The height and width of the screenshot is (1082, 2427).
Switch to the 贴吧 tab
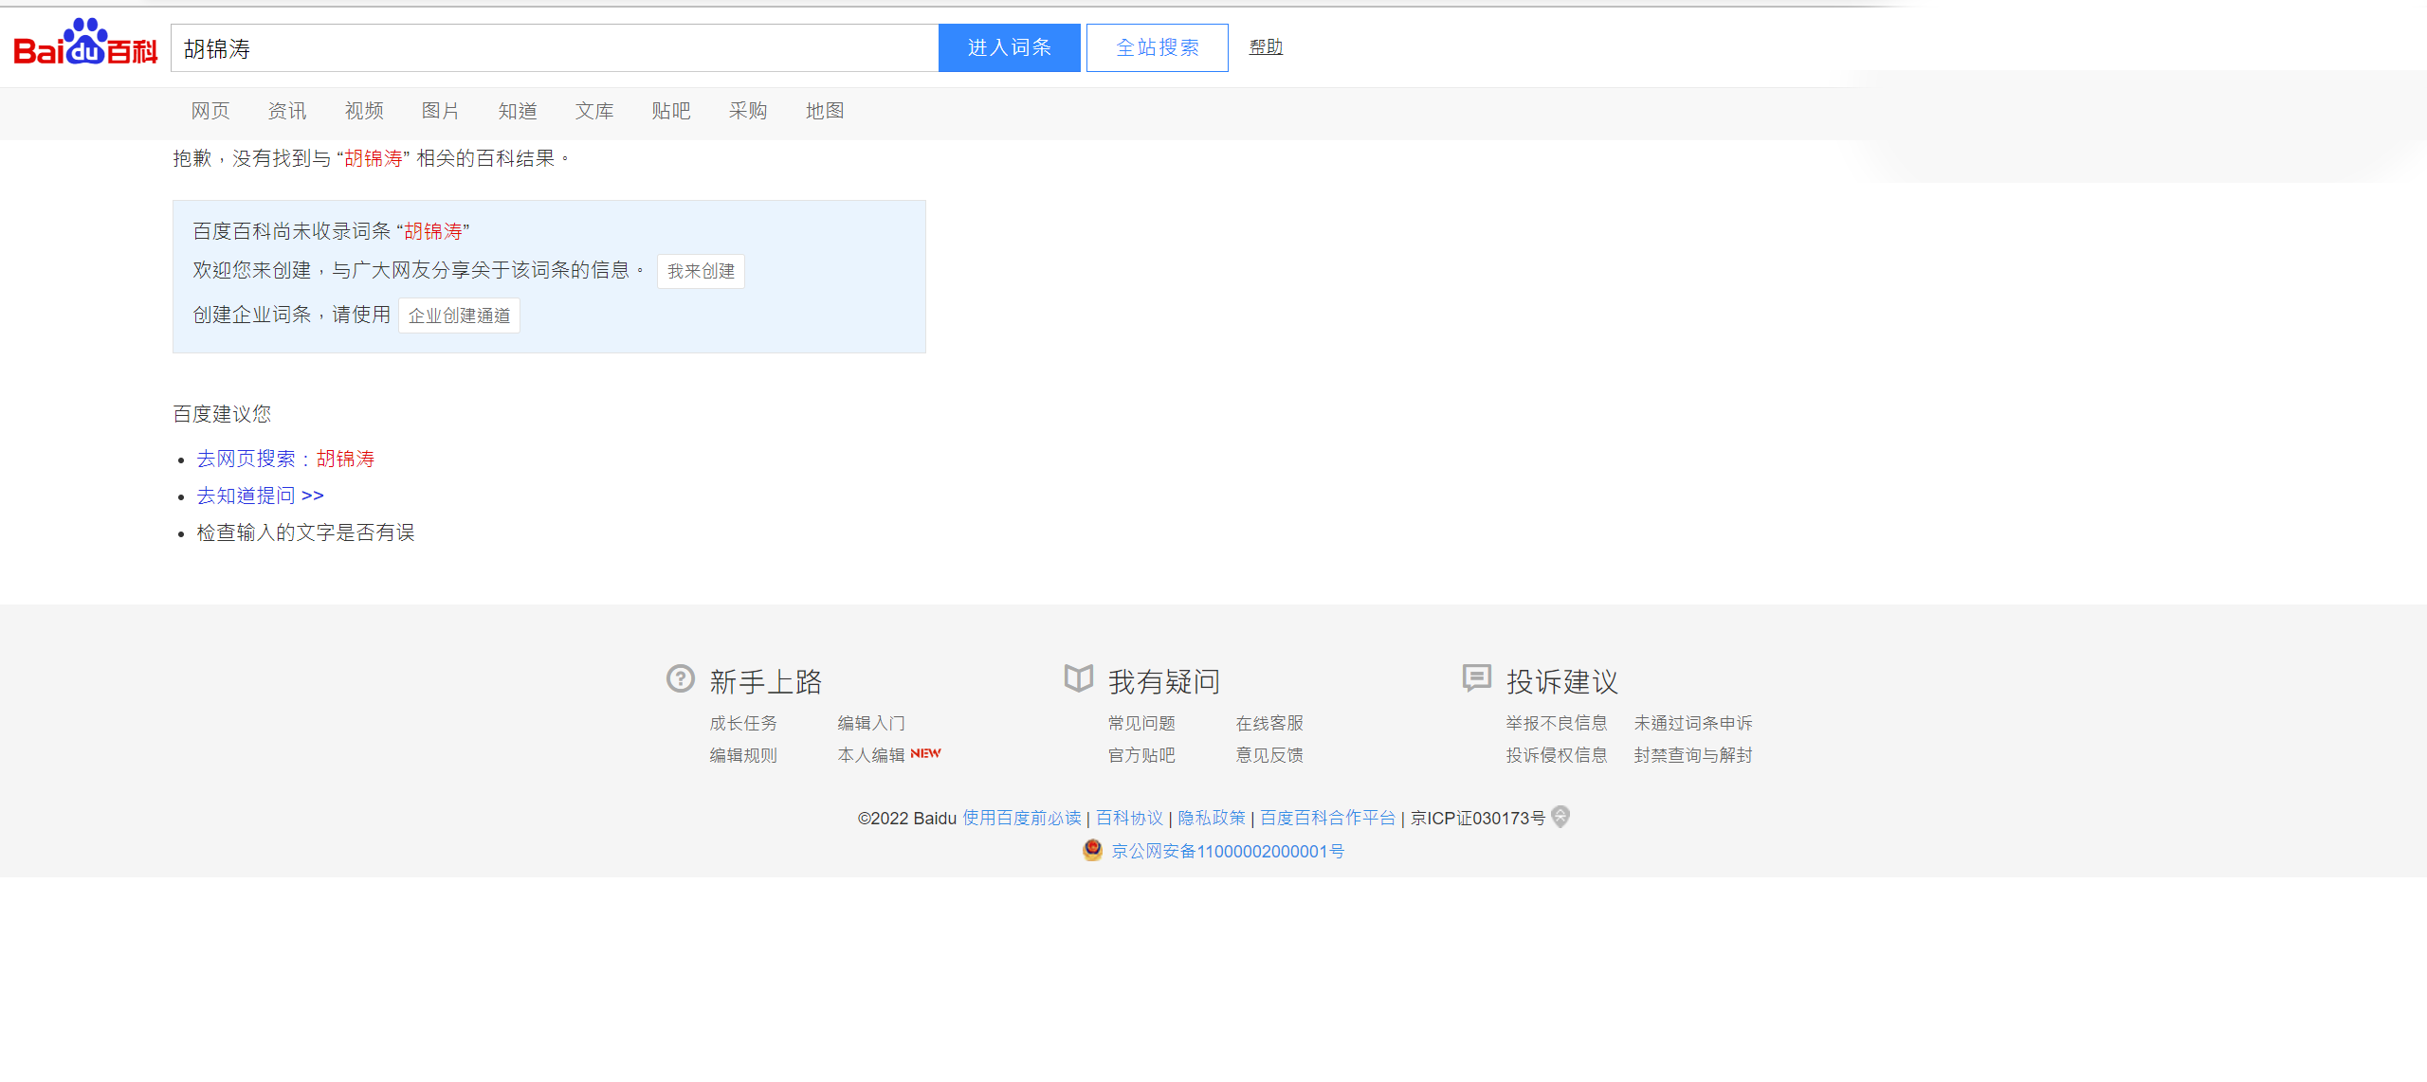[671, 111]
